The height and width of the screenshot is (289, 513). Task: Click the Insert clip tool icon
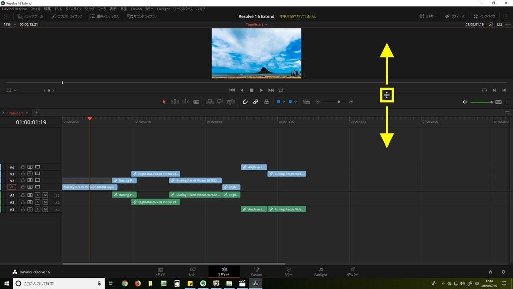[210, 102]
